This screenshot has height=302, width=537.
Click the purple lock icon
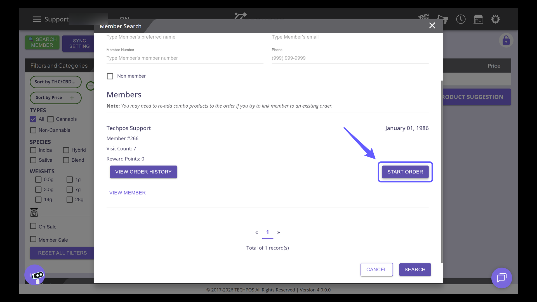(506, 41)
